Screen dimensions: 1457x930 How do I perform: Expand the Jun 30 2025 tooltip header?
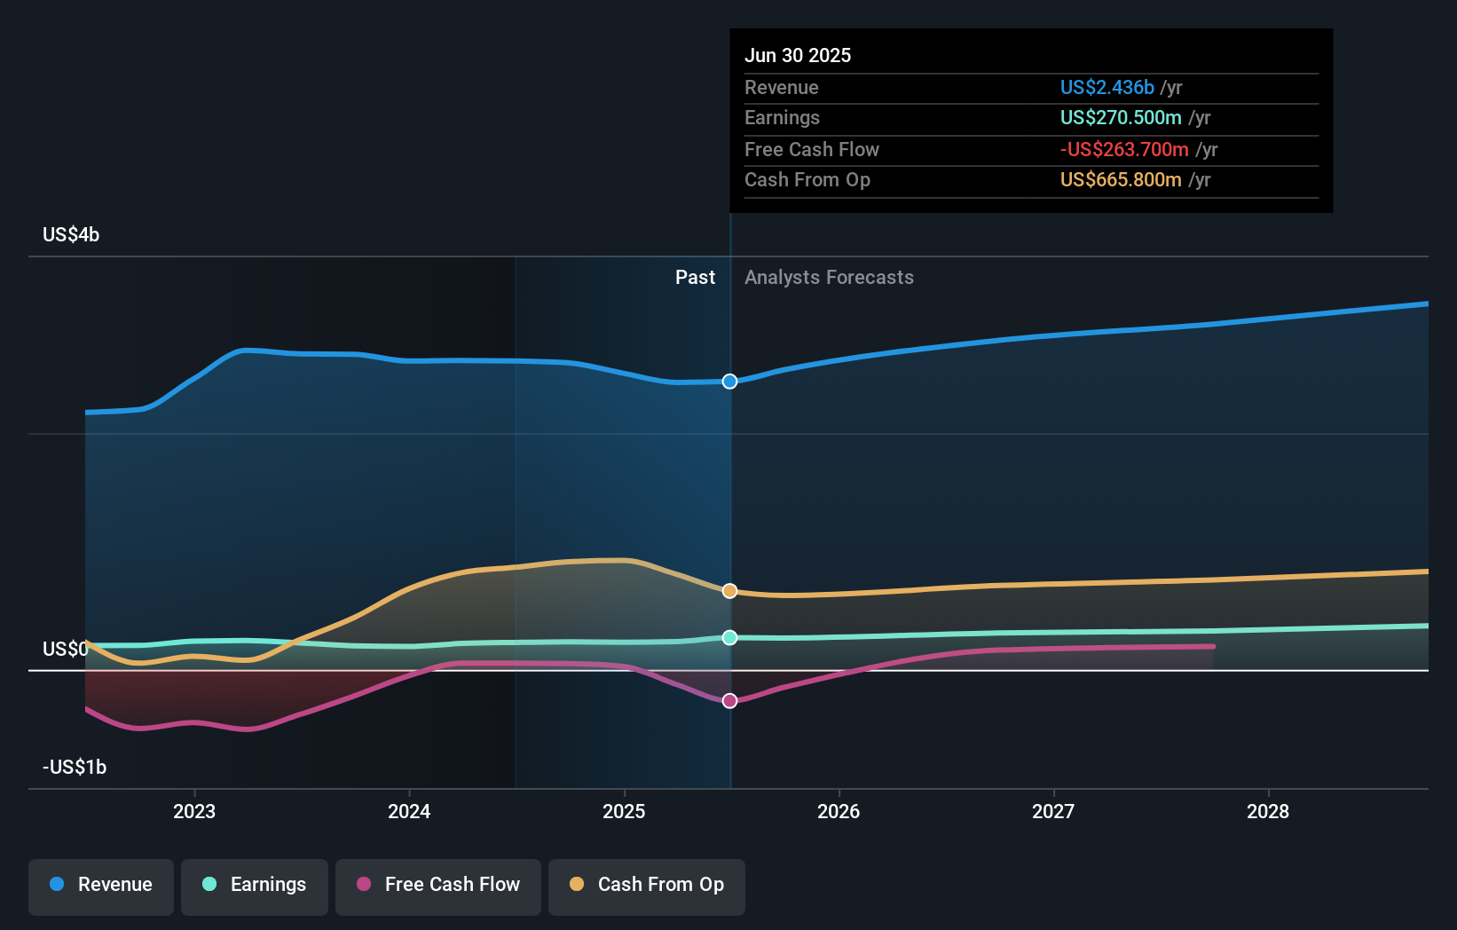tap(799, 55)
